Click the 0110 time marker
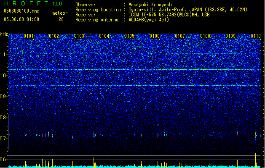Viewport: 265px width, 168px height. (256, 36)
